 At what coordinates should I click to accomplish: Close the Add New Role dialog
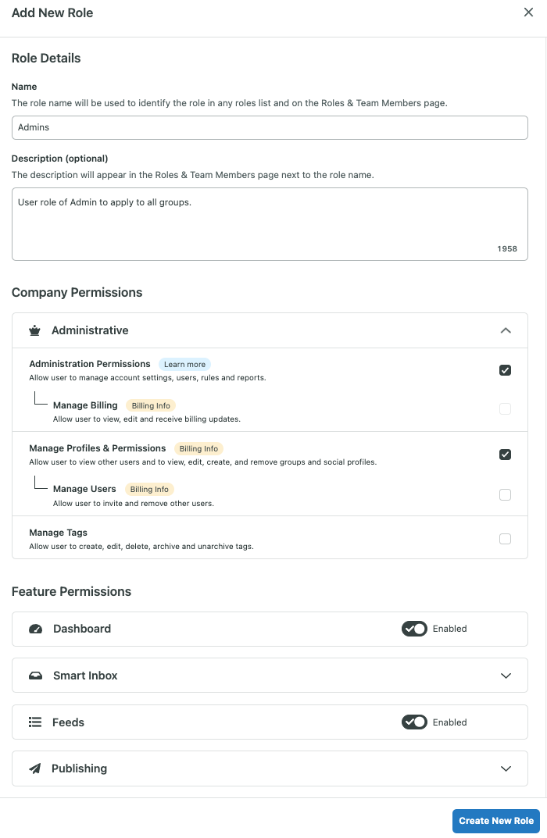tap(528, 12)
